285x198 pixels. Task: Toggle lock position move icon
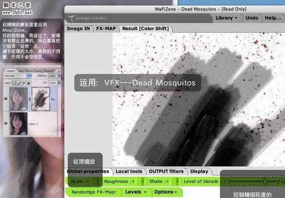point(24,83)
